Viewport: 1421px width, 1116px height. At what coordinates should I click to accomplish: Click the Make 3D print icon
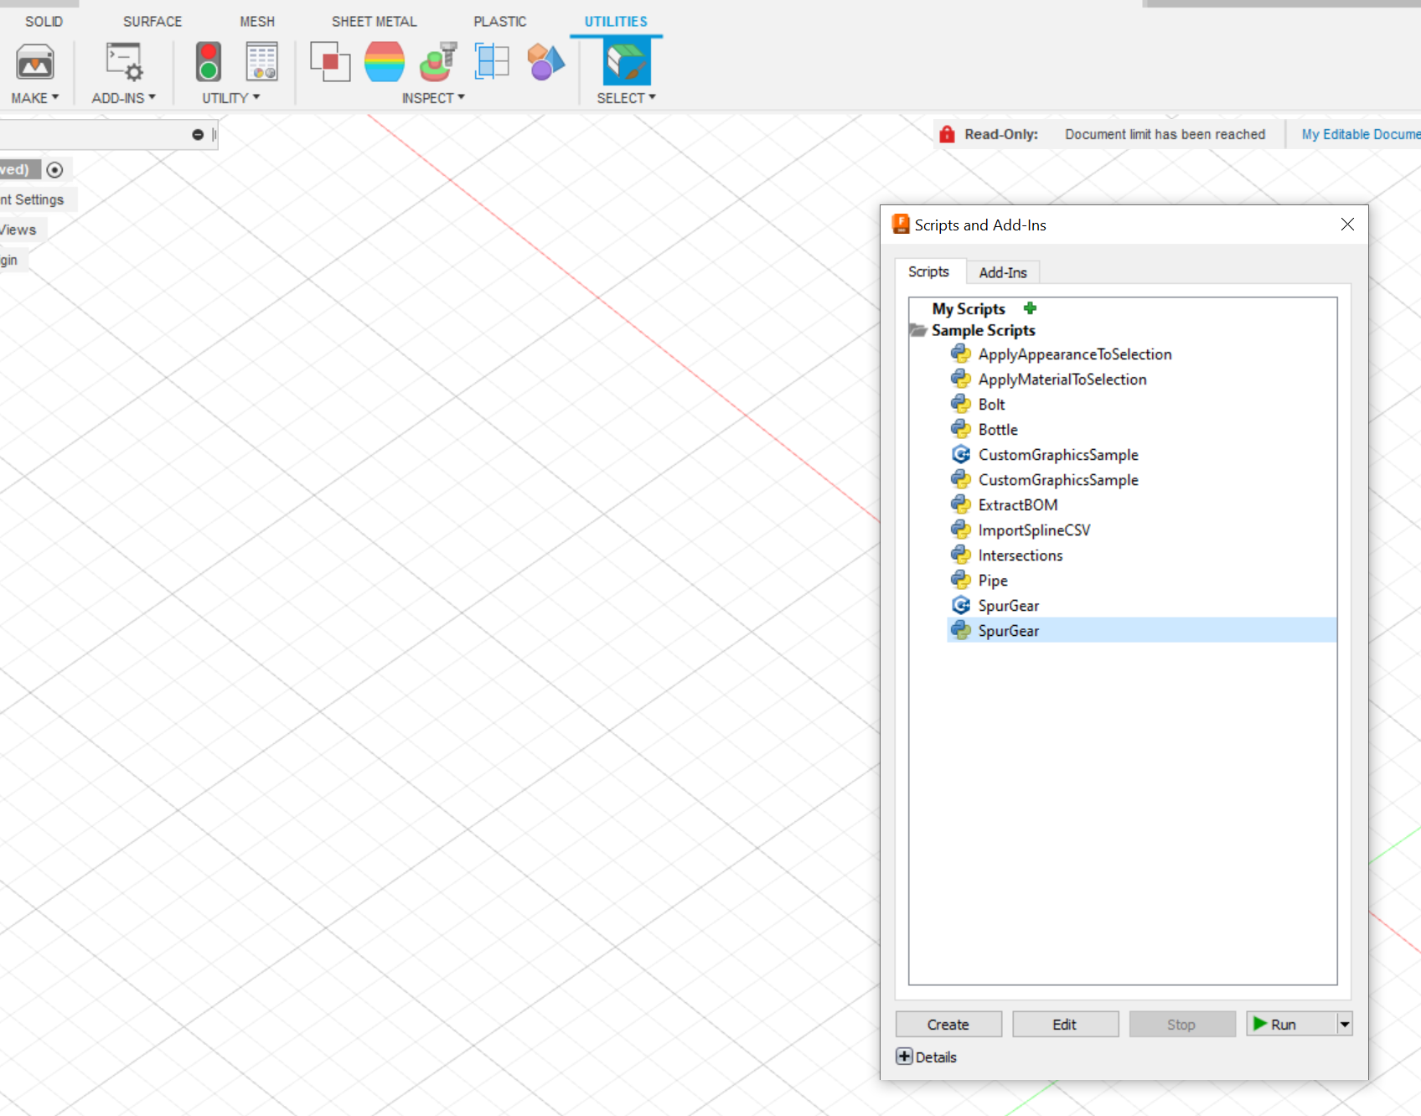(x=35, y=63)
